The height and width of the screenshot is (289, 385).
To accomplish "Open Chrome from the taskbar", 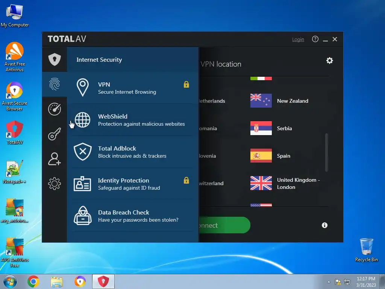I will point(33,281).
